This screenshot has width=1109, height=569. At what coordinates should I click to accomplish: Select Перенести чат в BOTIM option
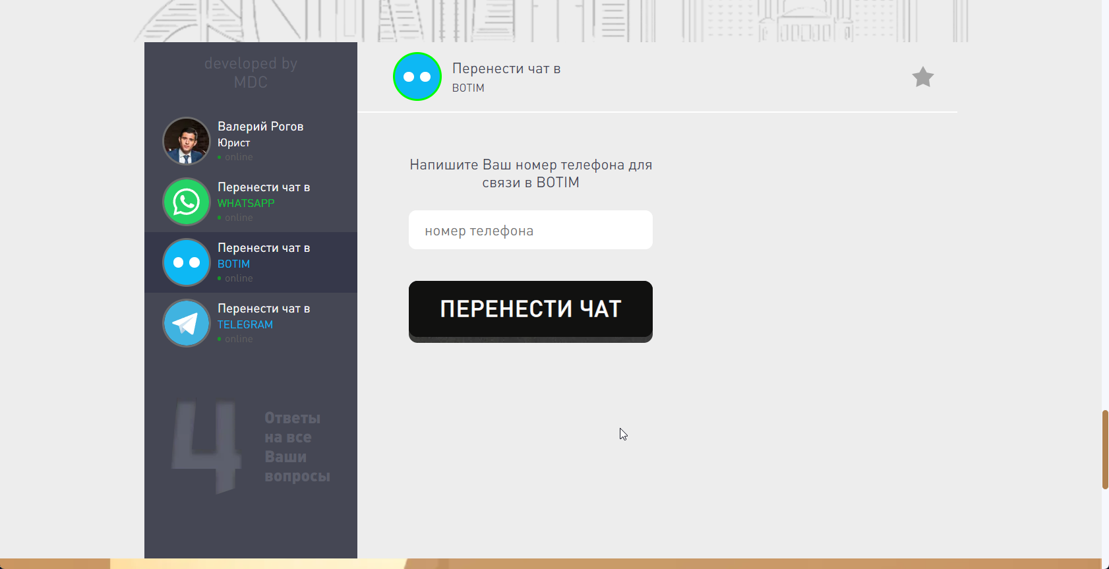(x=251, y=262)
